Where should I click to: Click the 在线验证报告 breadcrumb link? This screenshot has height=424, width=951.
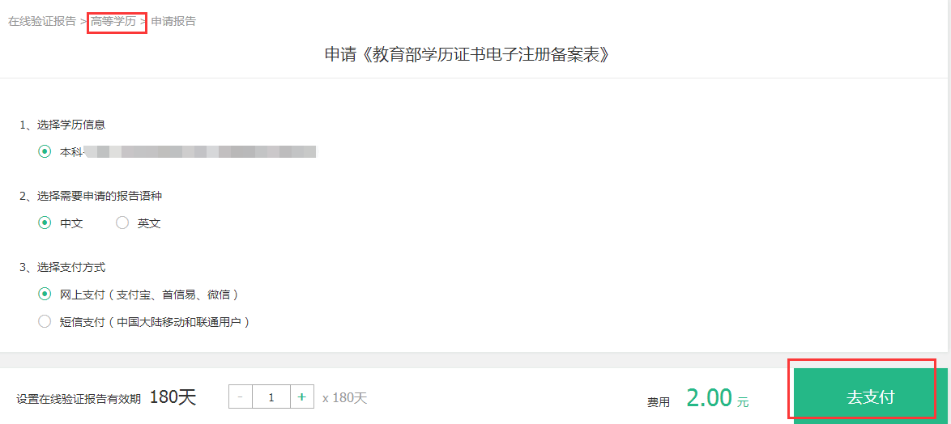pyautogui.click(x=42, y=21)
